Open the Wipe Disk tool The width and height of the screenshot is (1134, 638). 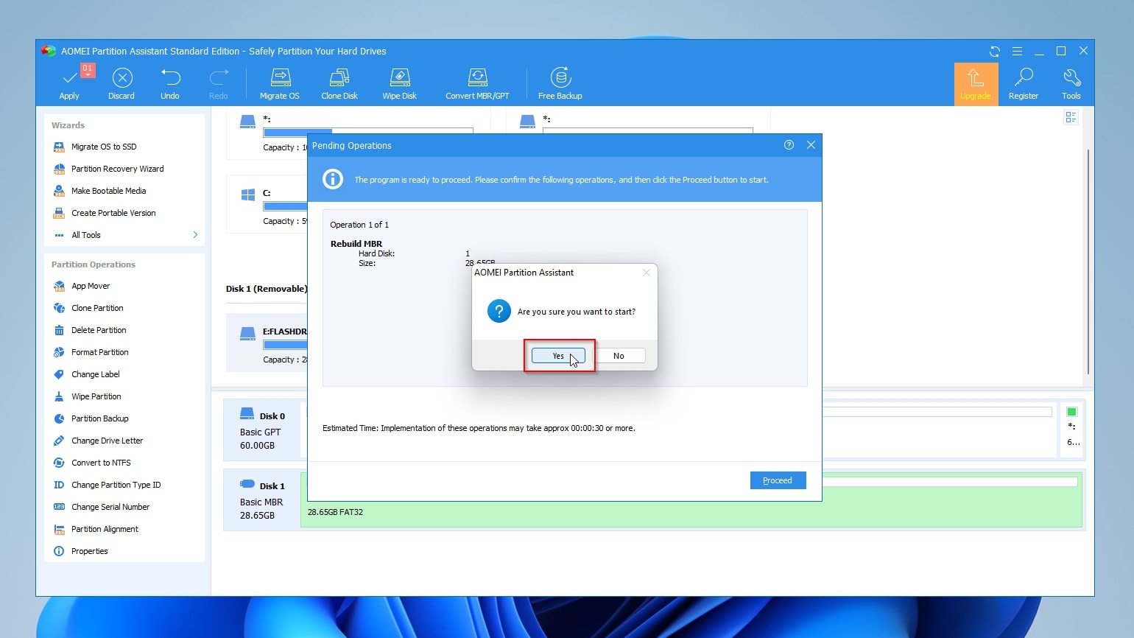tap(400, 83)
